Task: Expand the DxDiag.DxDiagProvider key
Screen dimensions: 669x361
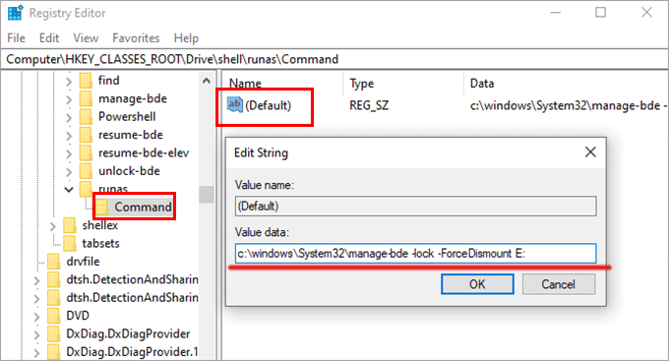Action: (x=36, y=335)
